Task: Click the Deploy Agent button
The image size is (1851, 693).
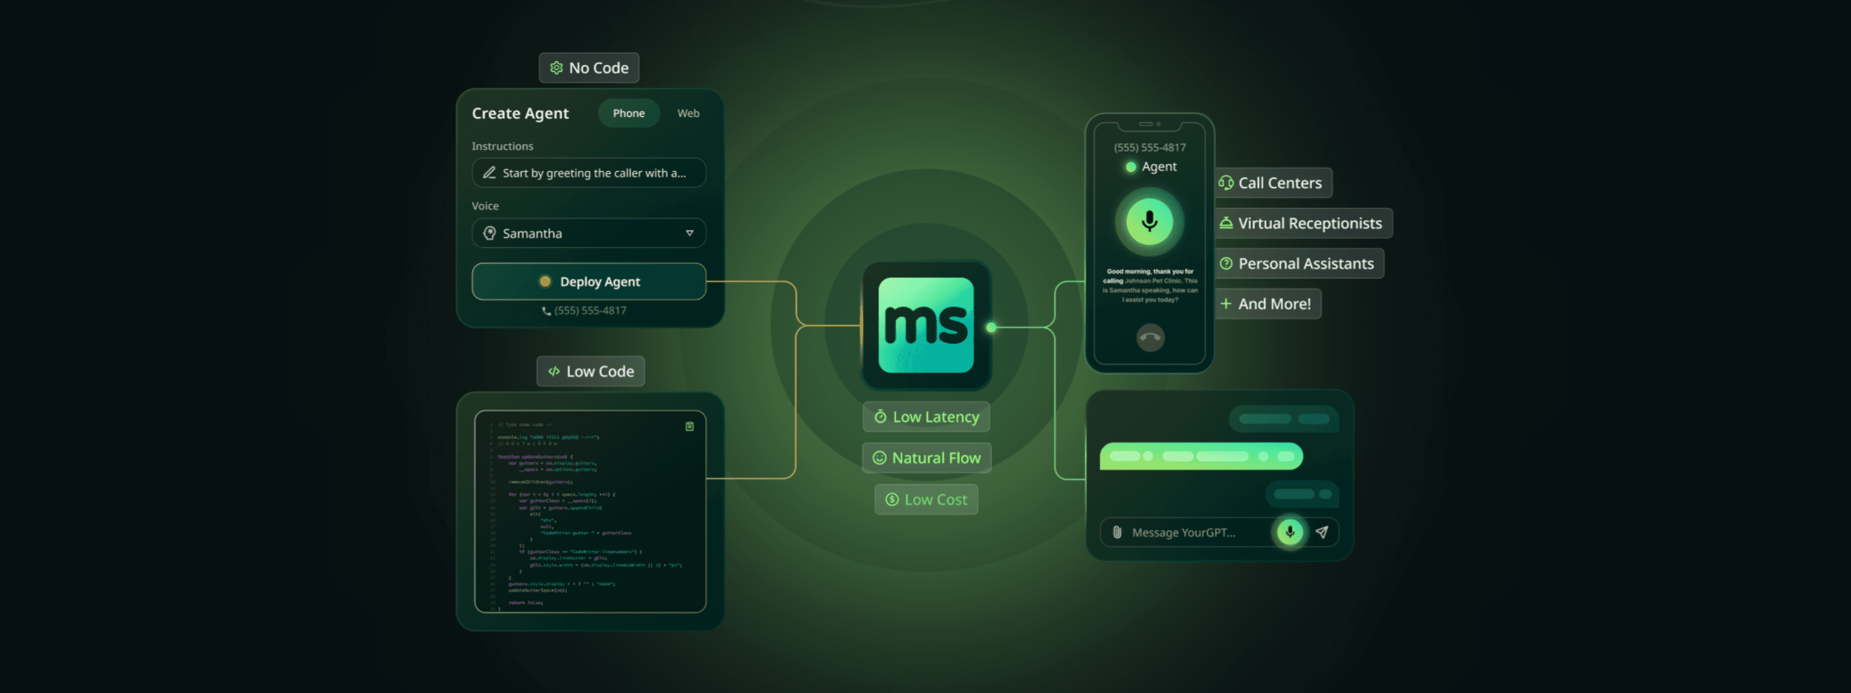Action: (x=588, y=282)
